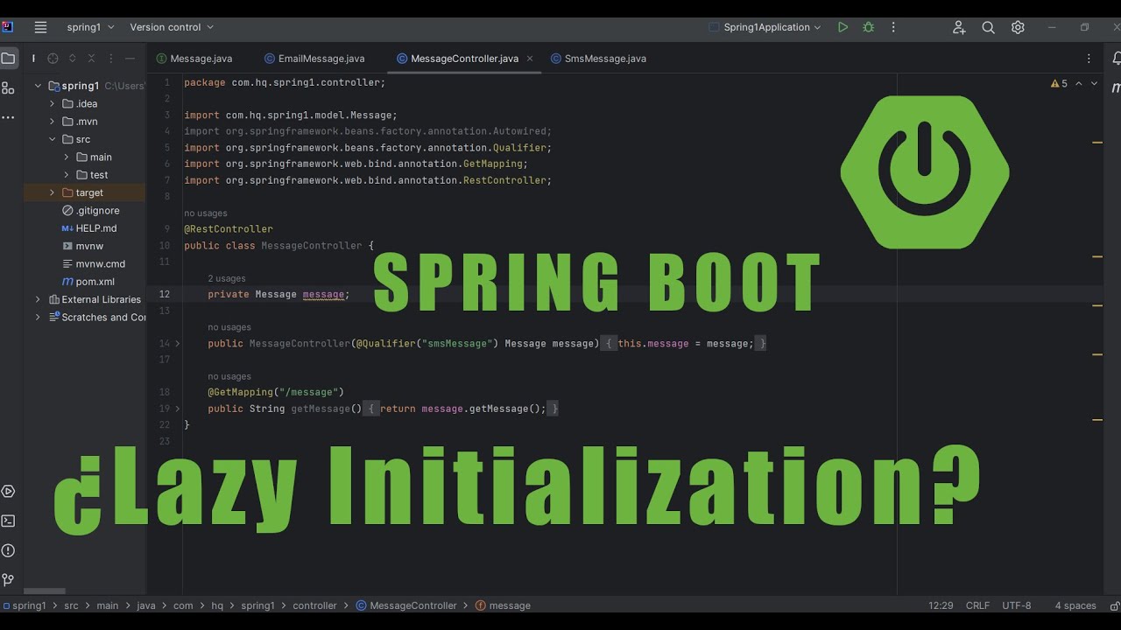
Task: Open more run actions menu in title bar
Action: pos(893,27)
